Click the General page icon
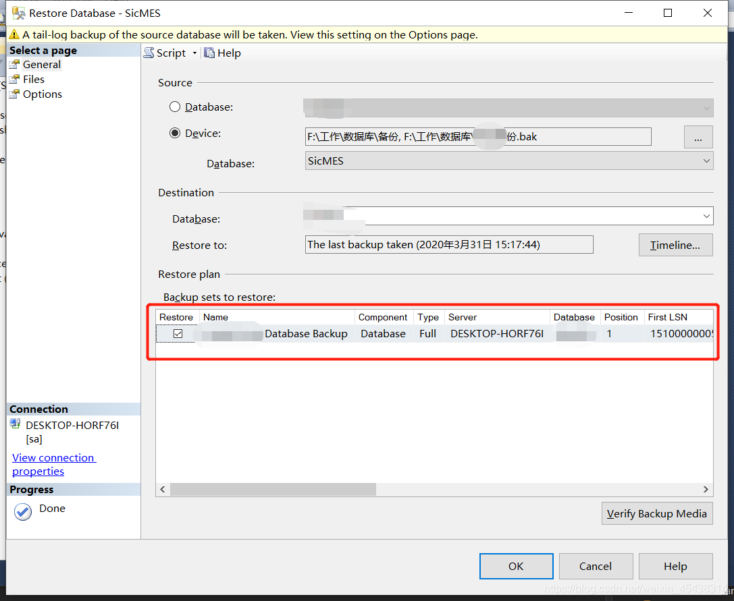Viewport: 734px width, 601px height. (x=14, y=64)
